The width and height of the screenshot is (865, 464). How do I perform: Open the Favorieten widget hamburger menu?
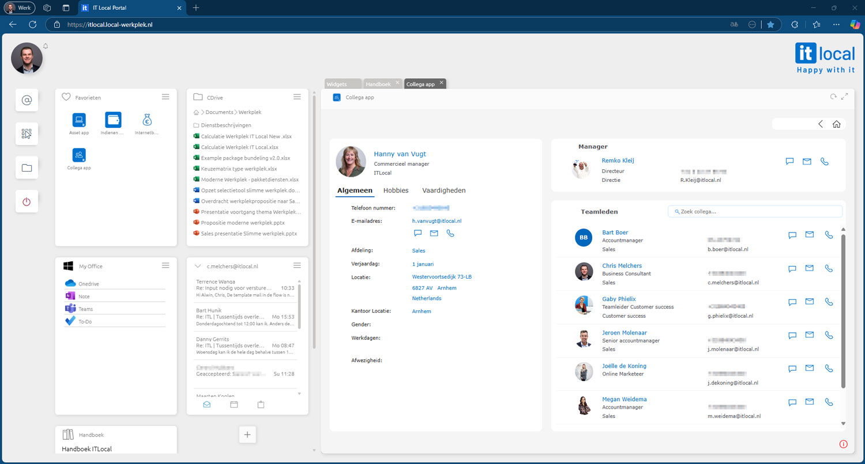pos(166,97)
